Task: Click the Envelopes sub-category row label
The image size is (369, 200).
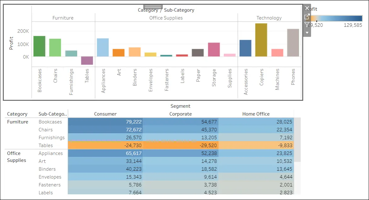Action: tap(50, 177)
